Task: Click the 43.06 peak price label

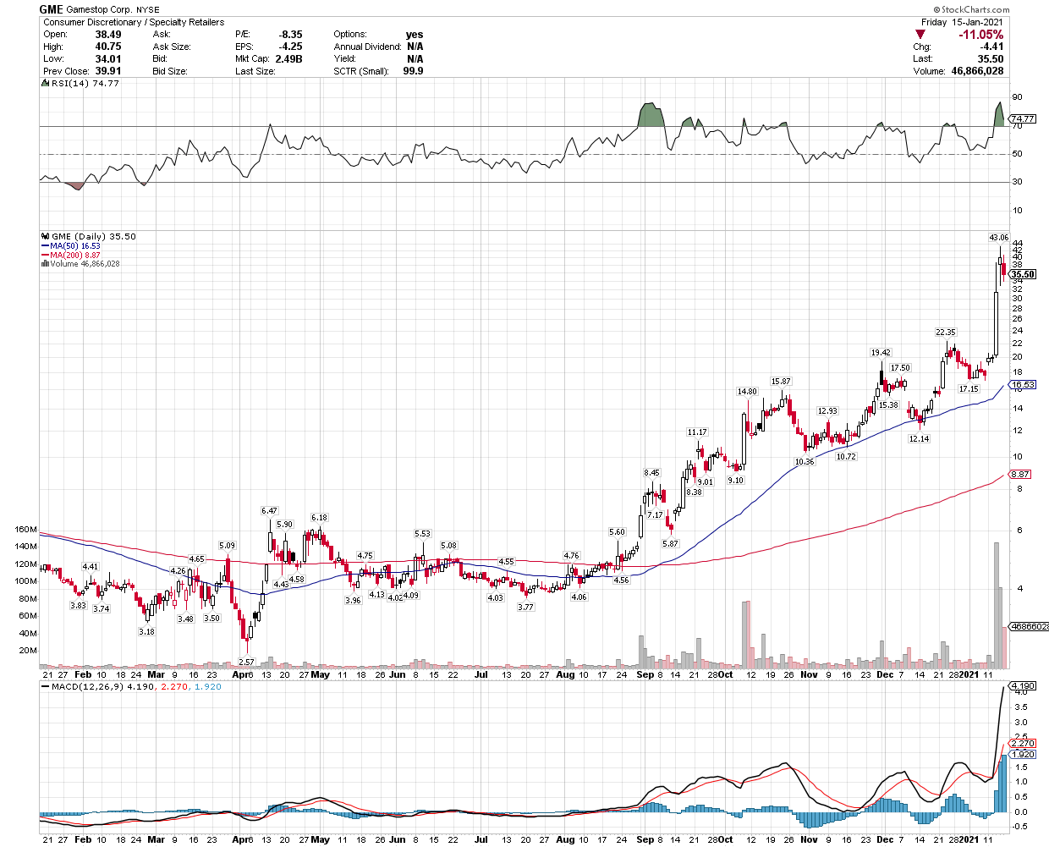Action: click(x=999, y=237)
